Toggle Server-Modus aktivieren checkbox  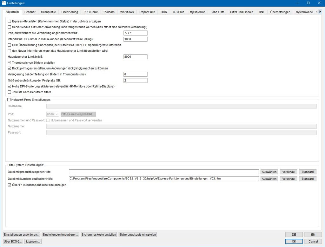(x=9, y=27)
